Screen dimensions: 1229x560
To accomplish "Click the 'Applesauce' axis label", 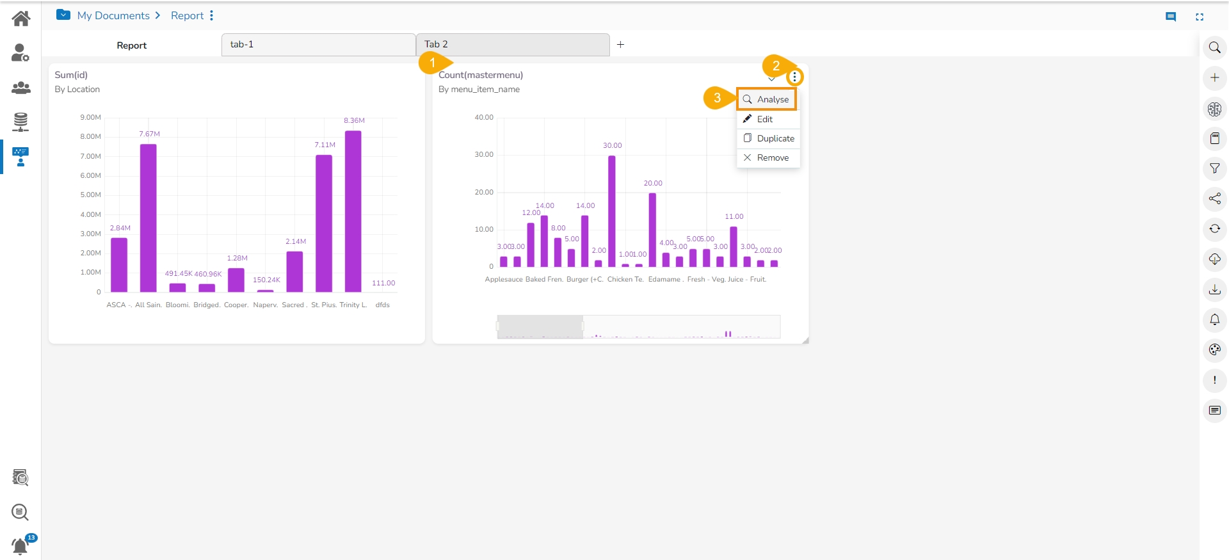I will point(504,279).
